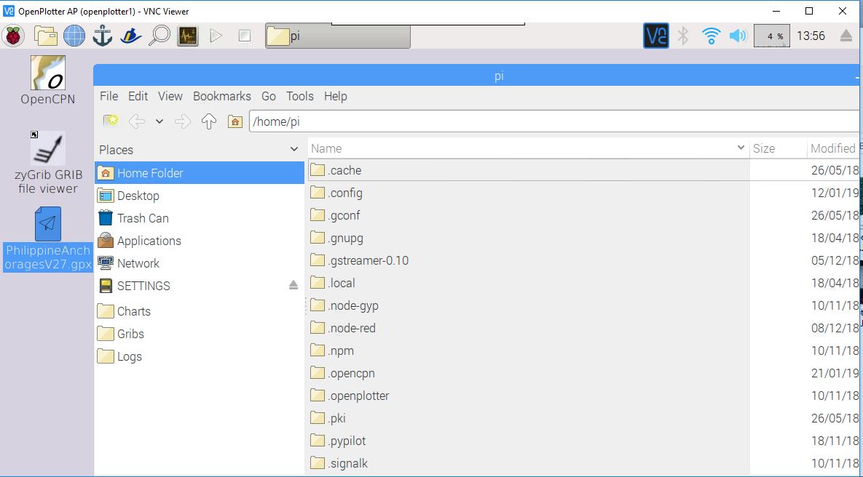Screen dimensions: 863x477
Task: Open the Raspberry Pi applications menu
Action: click(14, 35)
